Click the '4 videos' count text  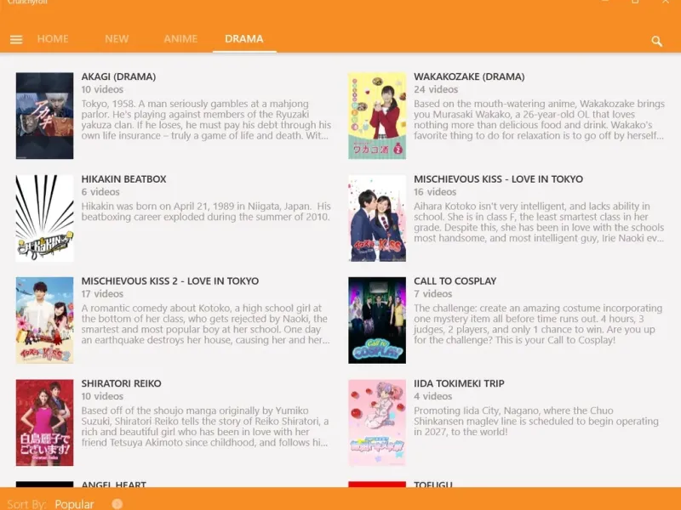(432, 396)
